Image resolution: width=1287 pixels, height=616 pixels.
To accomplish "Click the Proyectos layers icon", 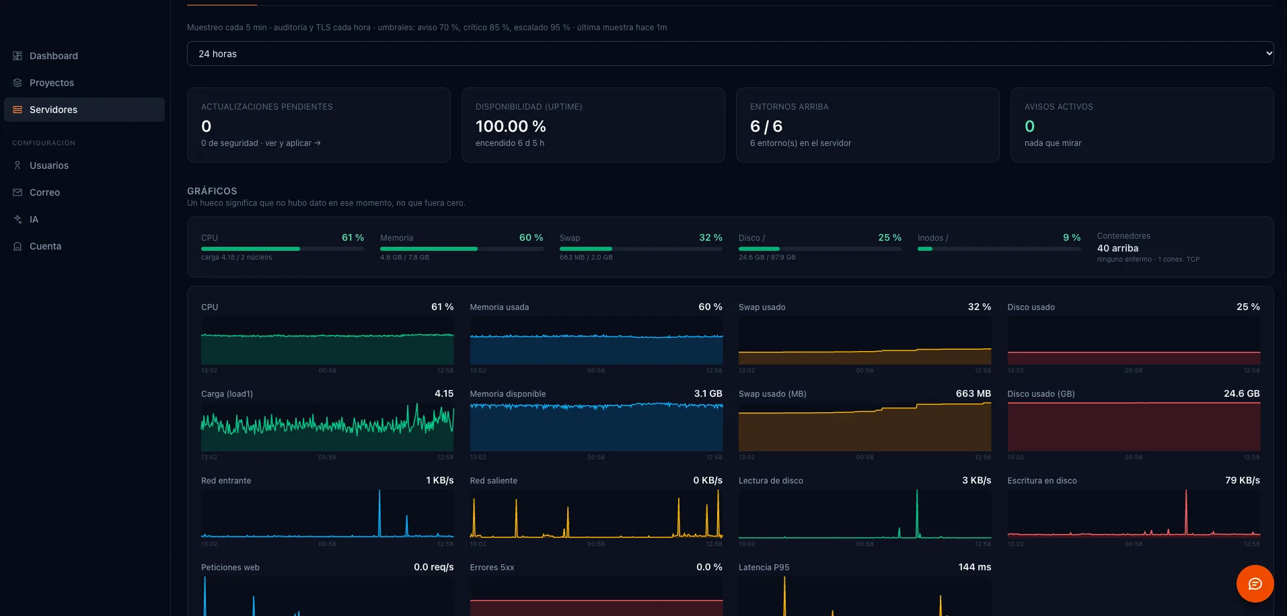I will coord(17,83).
